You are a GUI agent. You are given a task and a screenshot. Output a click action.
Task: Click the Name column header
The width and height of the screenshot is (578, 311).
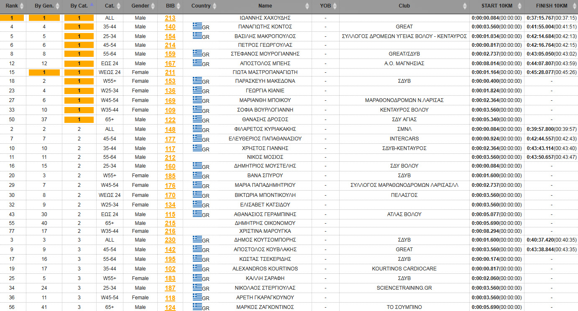(x=265, y=6)
